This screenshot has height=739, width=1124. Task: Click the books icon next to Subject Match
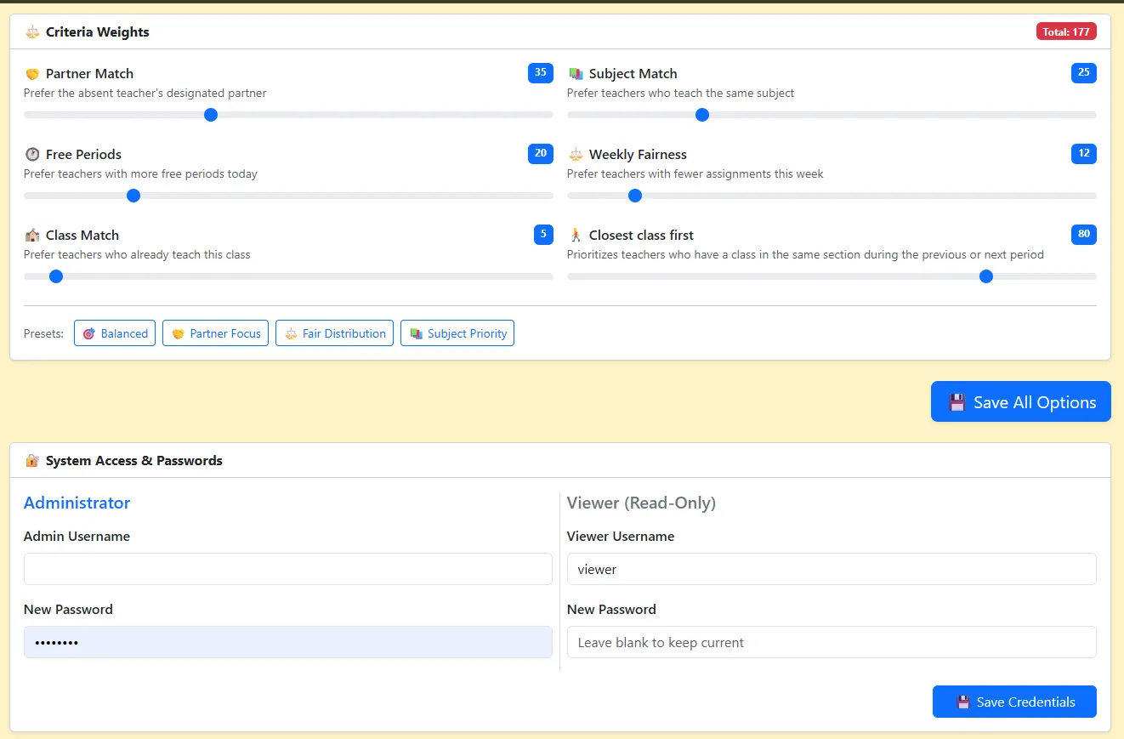click(576, 74)
